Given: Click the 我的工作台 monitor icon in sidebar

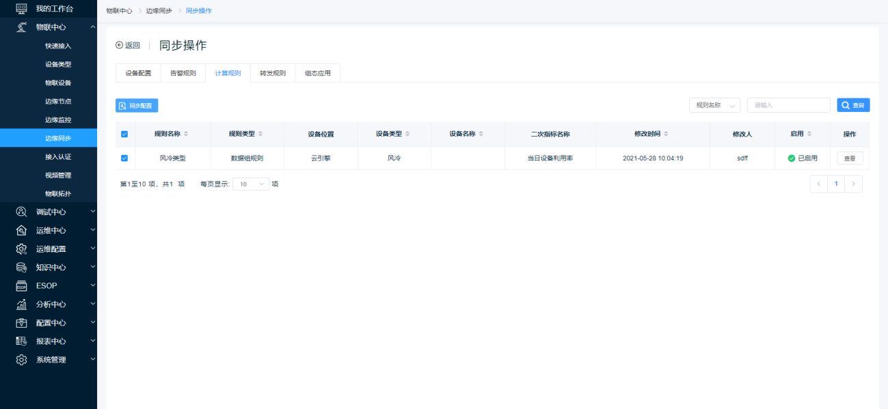Looking at the screenshot, I should [21, 8].
